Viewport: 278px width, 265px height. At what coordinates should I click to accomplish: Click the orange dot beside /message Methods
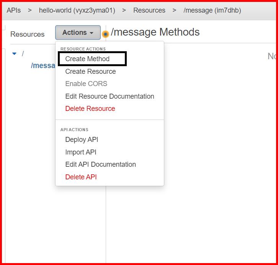click(x=105, y=34)
